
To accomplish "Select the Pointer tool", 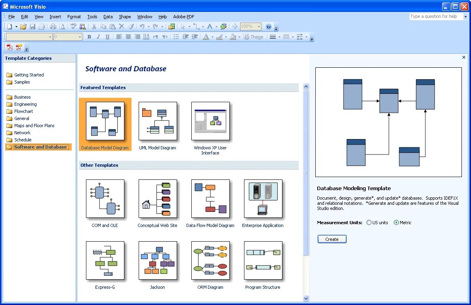I will (x=183, y=27).
